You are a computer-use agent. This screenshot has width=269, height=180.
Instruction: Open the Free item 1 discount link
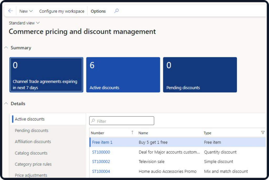tap(102, 142)
